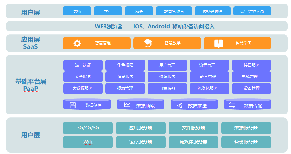Click the graduation cap icon in 智慧教学
Image resolution: width=291 pixels, height=154 pixels.
(147, 43)
